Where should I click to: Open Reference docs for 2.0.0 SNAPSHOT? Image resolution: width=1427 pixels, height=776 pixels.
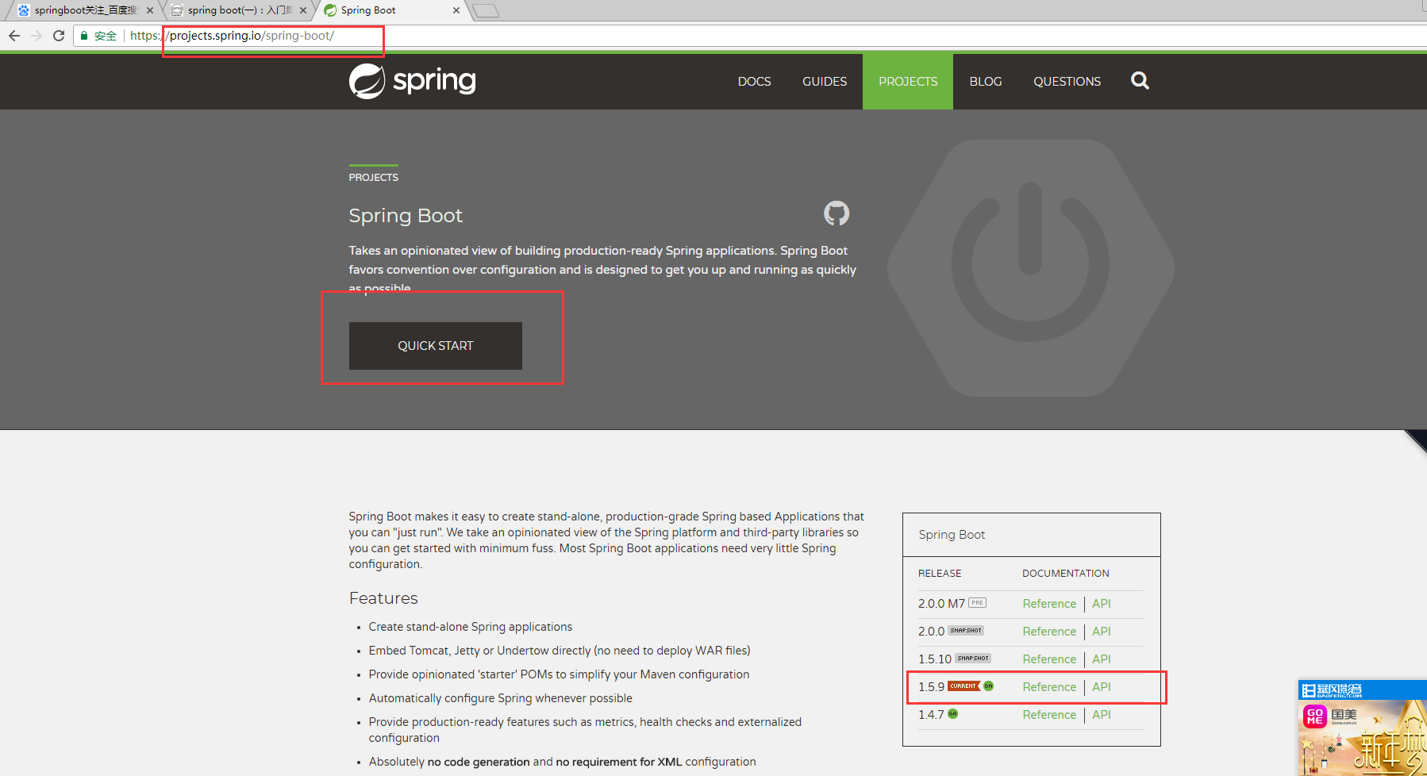(x=1049, y=632)
